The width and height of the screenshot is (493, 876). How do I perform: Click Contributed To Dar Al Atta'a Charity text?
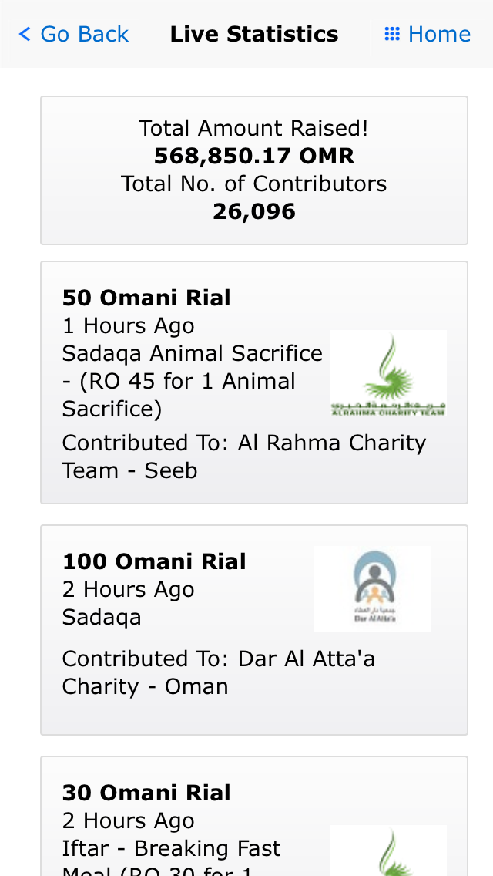pos(218,672)
